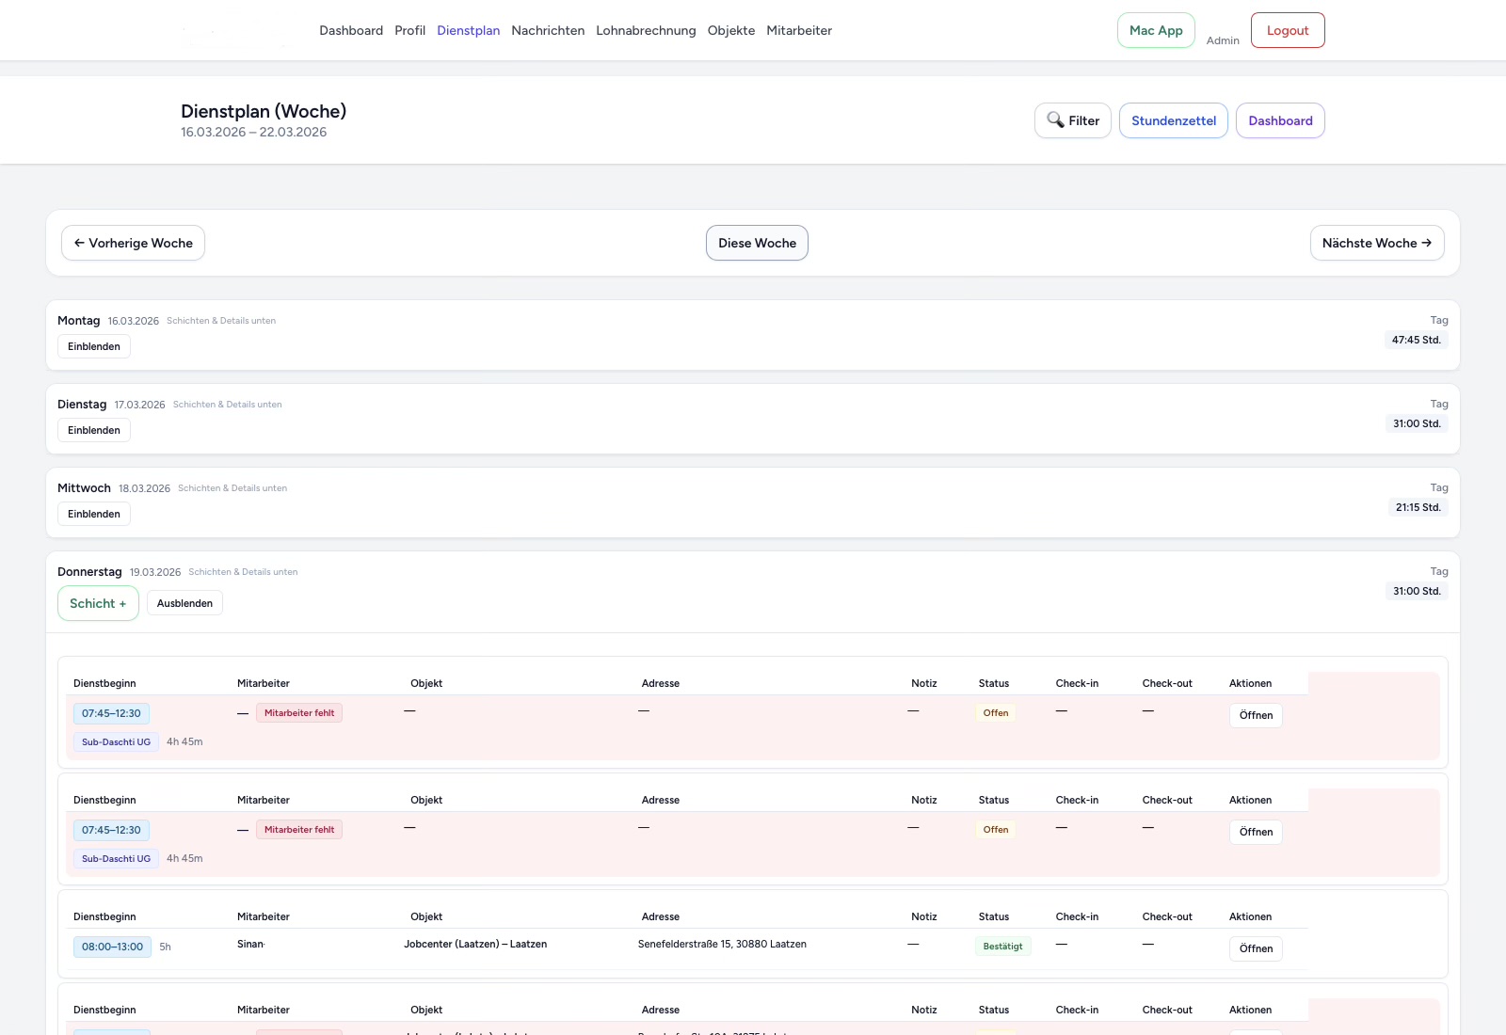Image resolution: width=1506 pixels, height=1035 pixels.
Task: Select Diese Woche
Action: (x=757, y=243)
